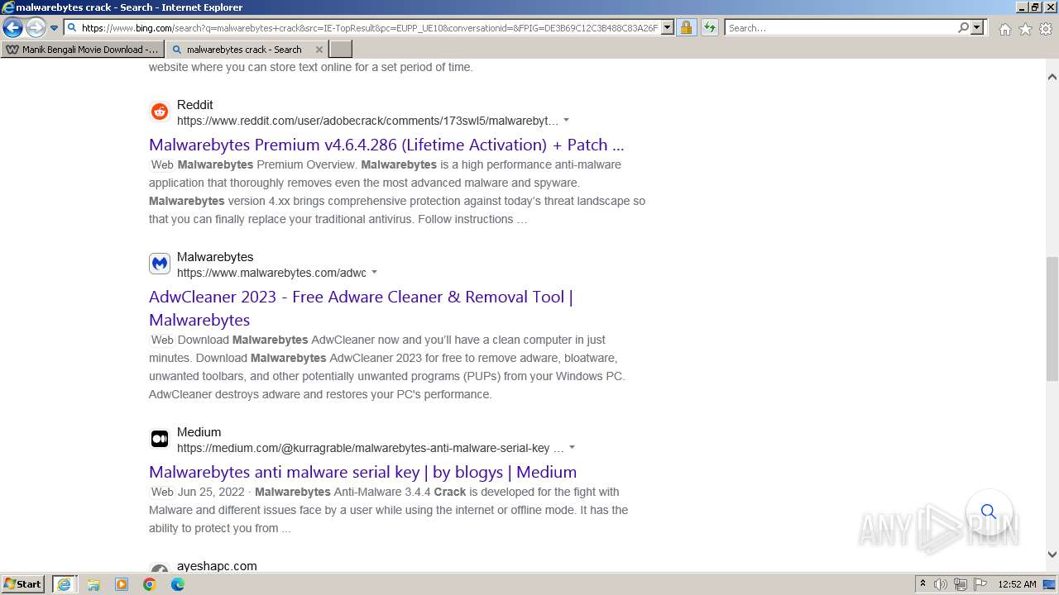1059x595 pixels.
Task: Click the Malwarebytes site logo icon
Action: click(160, 264)
